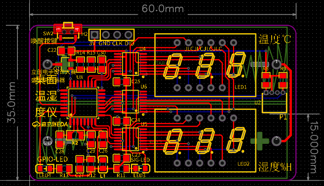Select the 唤醒按键 silkscreen label
The width and height of the screenshot is (324, 186).
[x=44, y=41]
